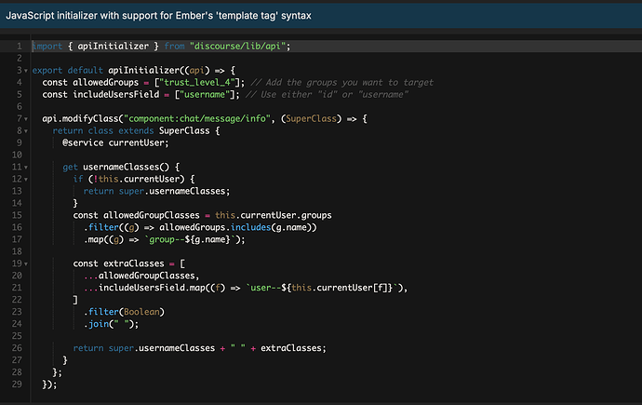
Task: Click the `group--${g.name}` template string
Action: click(x=190, y=239)
